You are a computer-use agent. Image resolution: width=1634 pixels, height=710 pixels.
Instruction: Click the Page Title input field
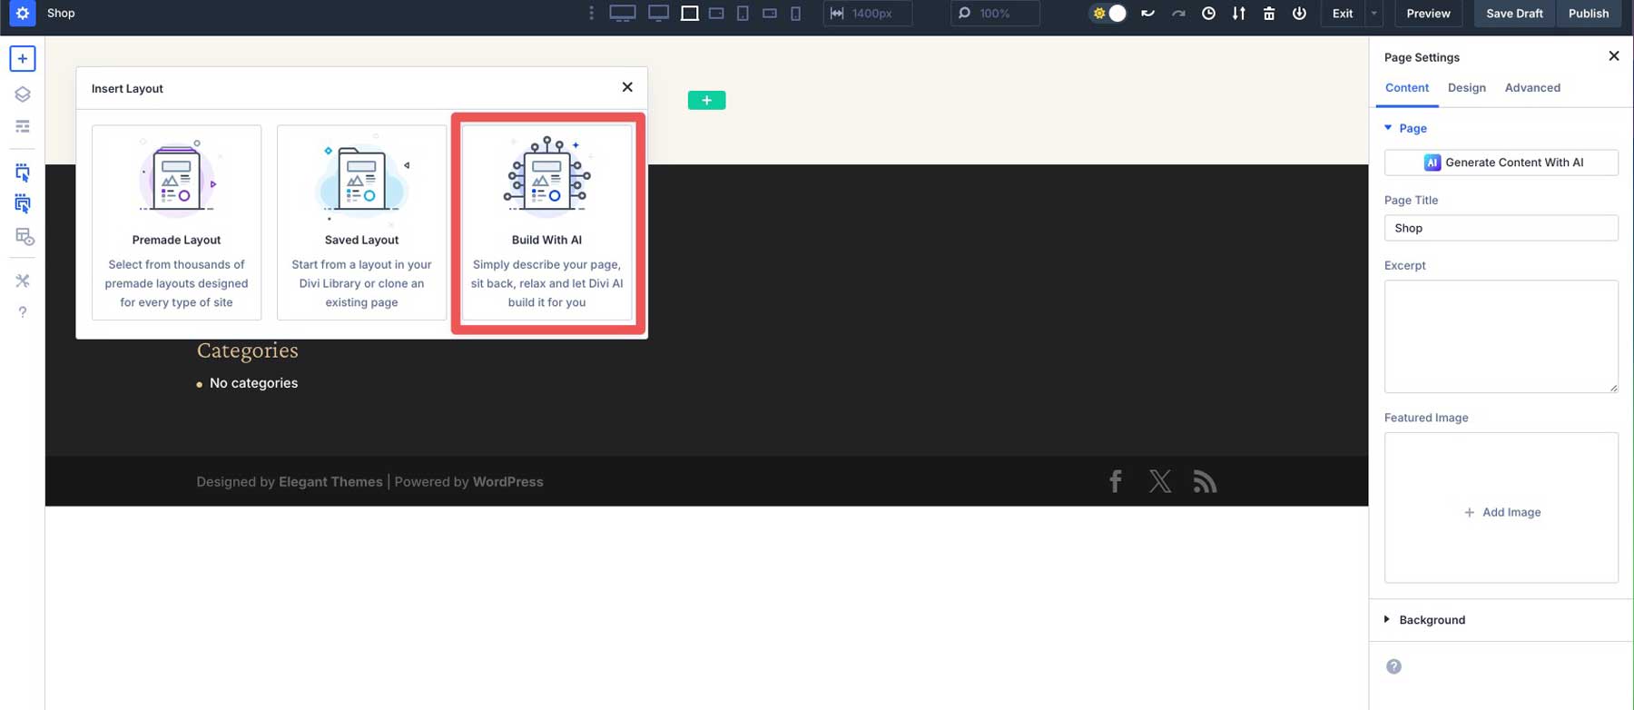(x=1501, y=228)
